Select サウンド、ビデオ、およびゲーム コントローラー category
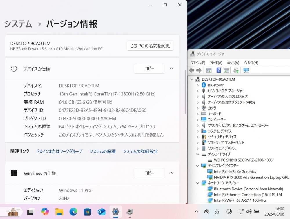Viewport: 290px width, 219px height. pos(238,125)
